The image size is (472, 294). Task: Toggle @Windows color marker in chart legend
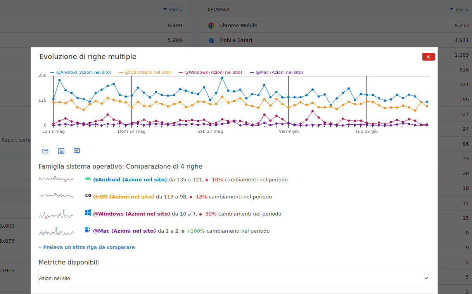click(181, 73)
